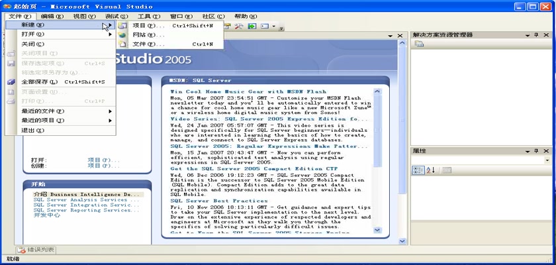Expand 最近的文件(F) submenu
This screenshot has width=556, height=265.
[61, 111]
